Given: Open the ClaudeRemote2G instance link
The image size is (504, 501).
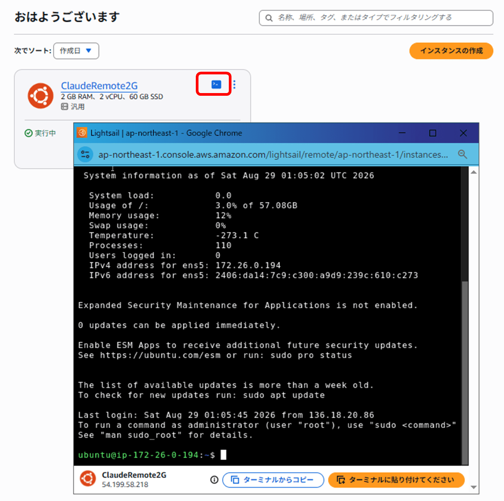Looking at the screenshot, I should 99,86.
